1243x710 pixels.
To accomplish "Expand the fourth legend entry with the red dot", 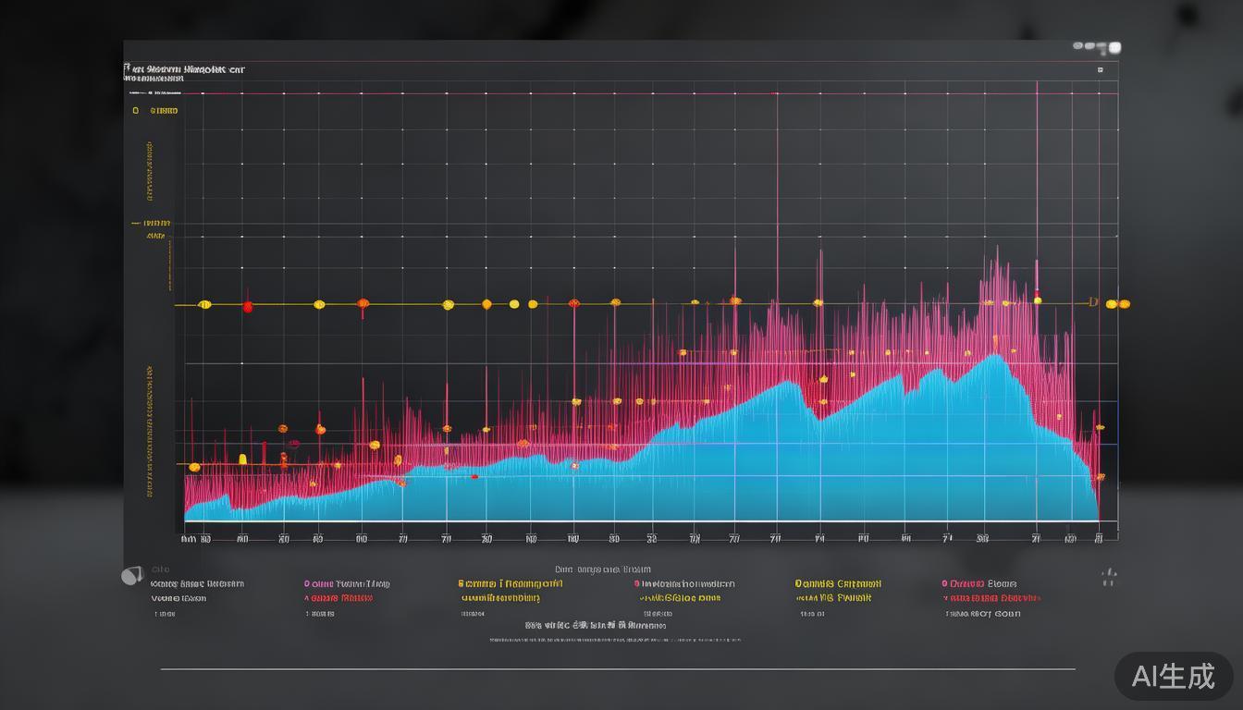I will [684, 583].
